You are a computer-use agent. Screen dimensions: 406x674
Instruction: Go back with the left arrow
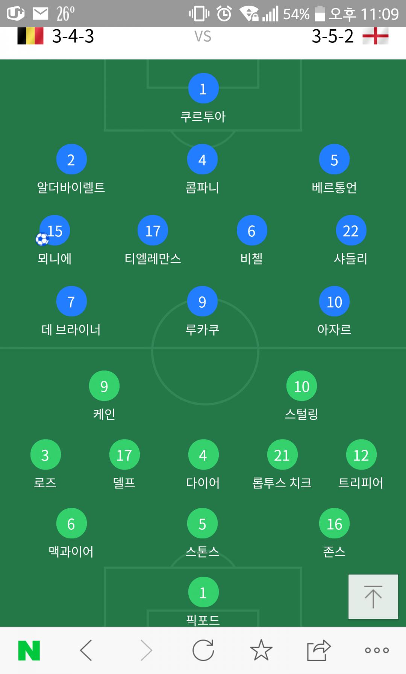[x=86, y=650]
